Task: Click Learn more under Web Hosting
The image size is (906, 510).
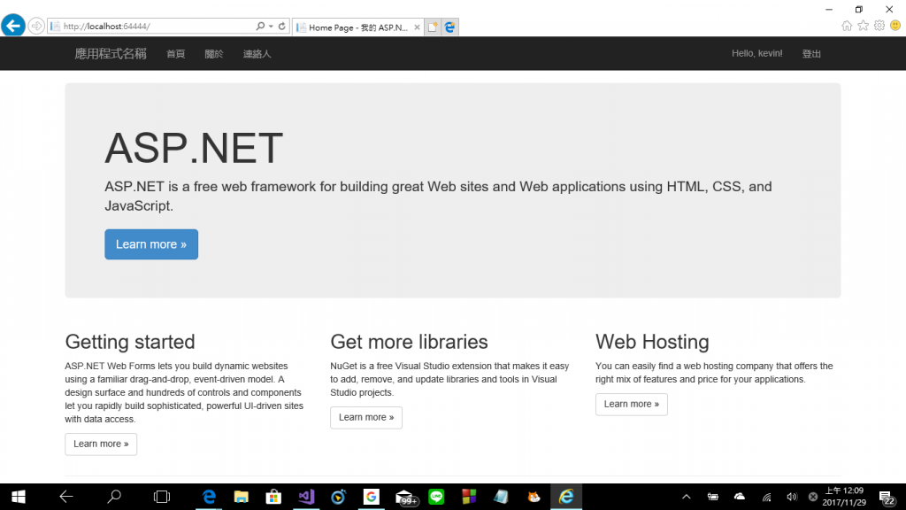Action: pyautogui.click(x=632, y=404)
